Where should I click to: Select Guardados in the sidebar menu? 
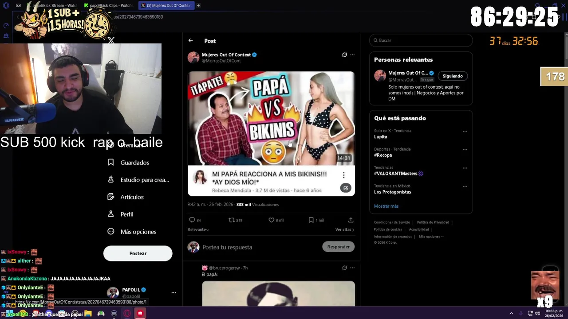(134, 163)
